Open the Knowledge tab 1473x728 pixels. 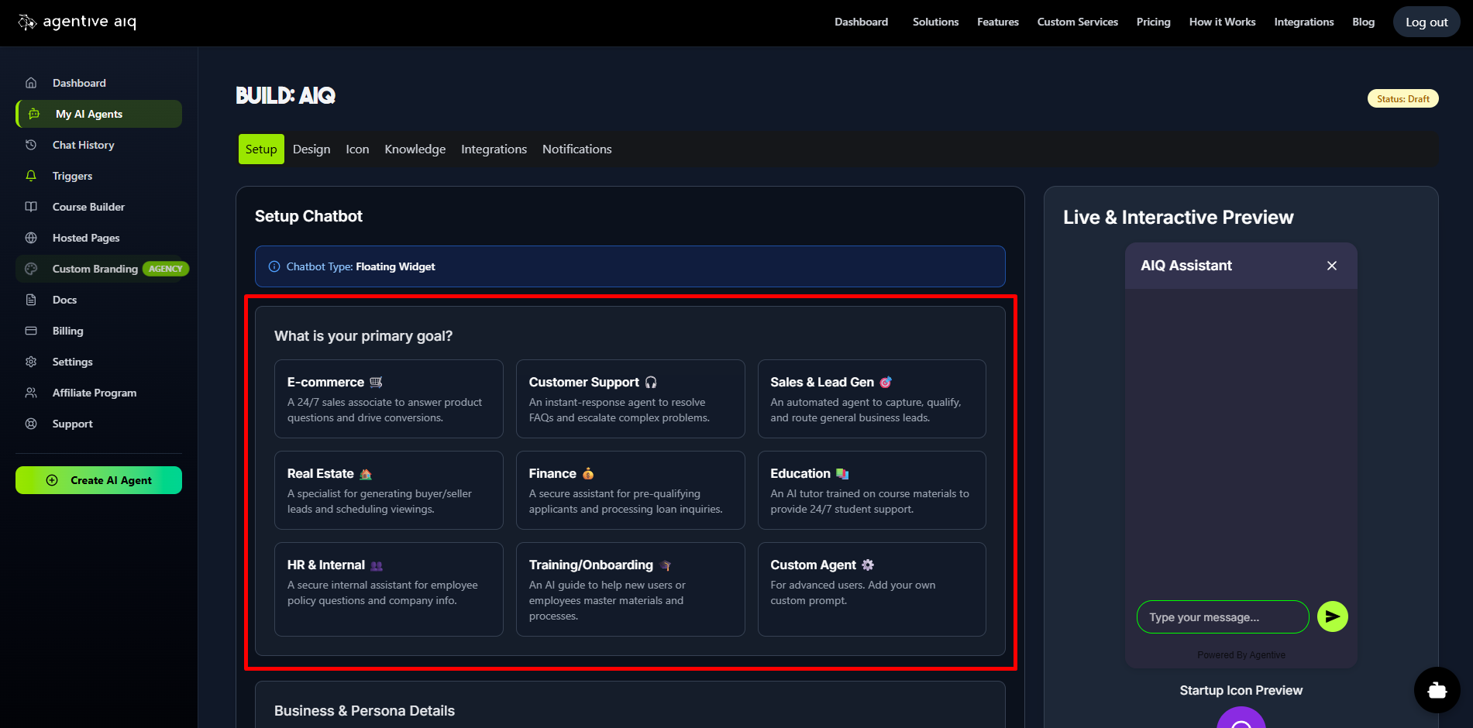(415, 149)
